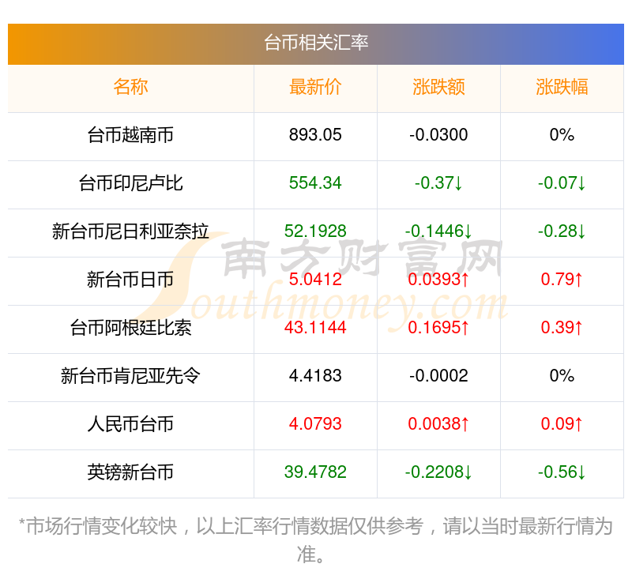Click the percentage 0.09↑
This screenshot has width=632, height=579.
coord(562,424)
